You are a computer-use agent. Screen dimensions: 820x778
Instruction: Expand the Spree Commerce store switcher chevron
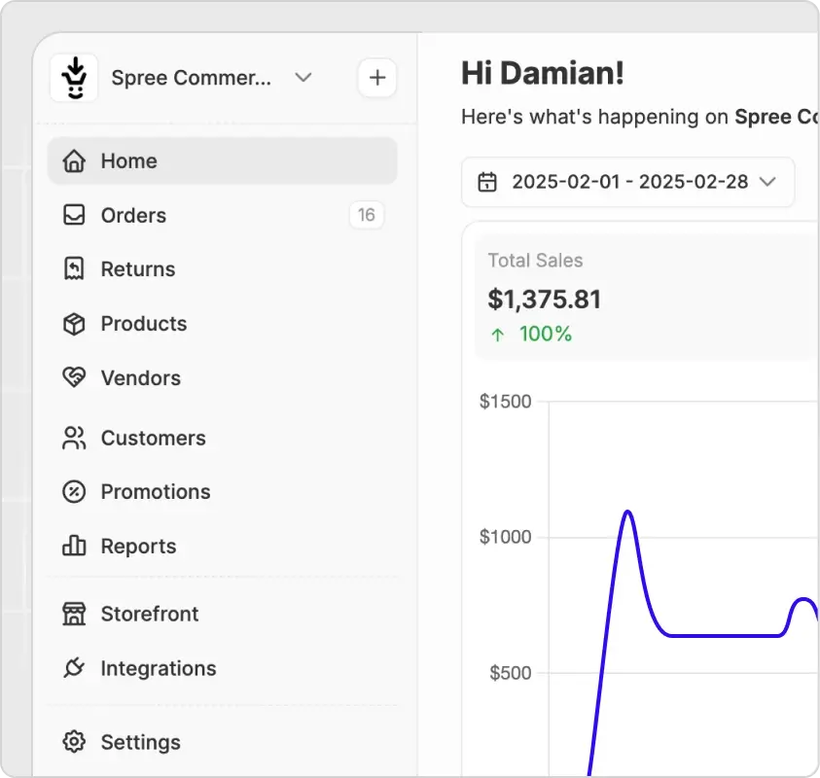click(303, 78)
